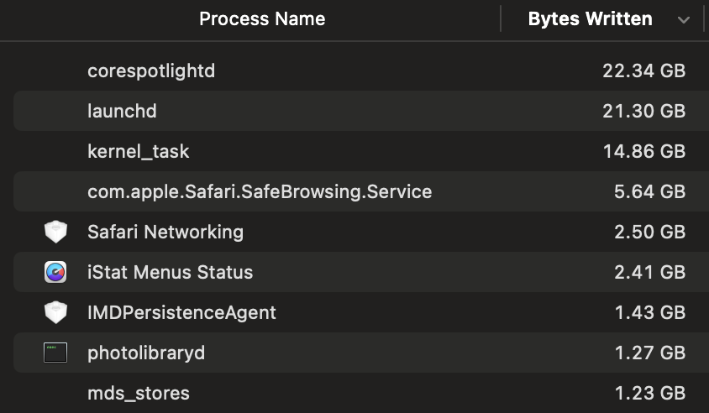Select the photolibraryd process name
The height and width of the screenshot is (413, 709).
coord(146,353)
